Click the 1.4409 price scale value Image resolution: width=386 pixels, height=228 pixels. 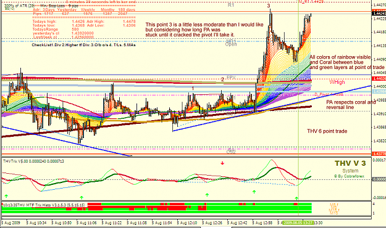click(x=379, y=59)
